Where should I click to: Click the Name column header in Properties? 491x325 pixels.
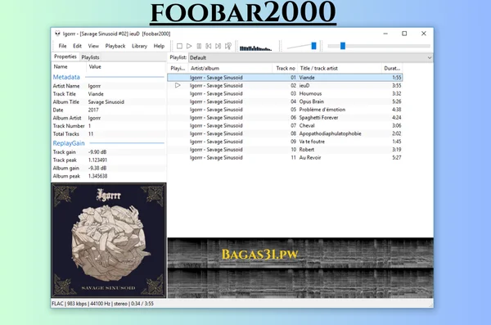[69, 67]
